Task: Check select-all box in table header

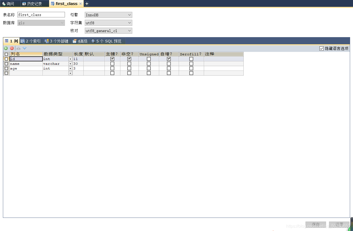Action: 6,54
